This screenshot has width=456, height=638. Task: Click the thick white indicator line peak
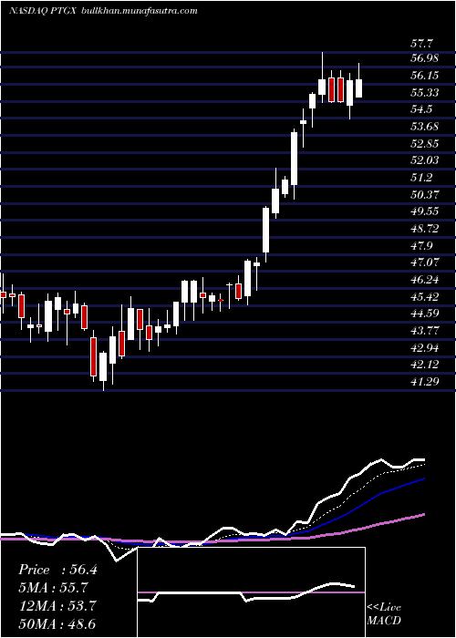coord(381,460)
